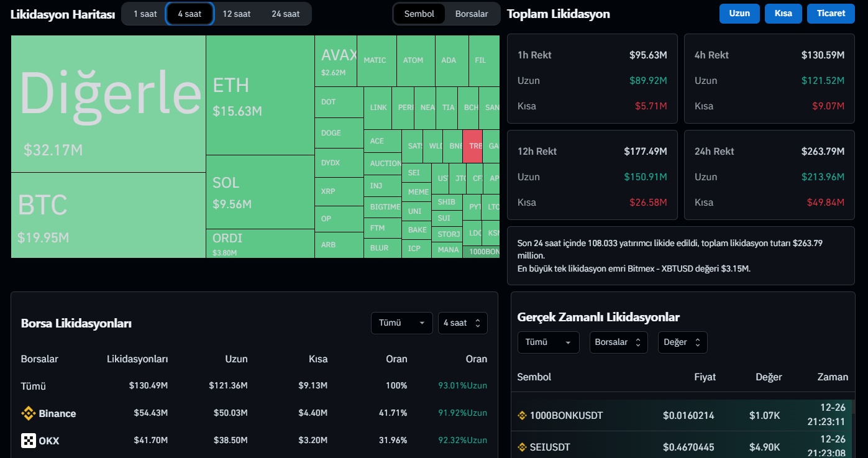
Task: Click the red TRB heatmap tile
Action: click(473, 146)
